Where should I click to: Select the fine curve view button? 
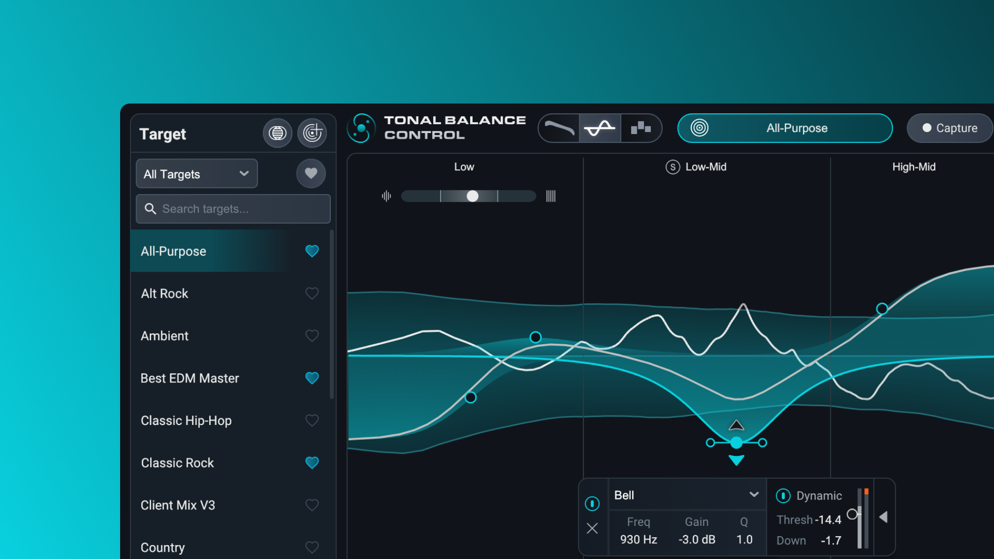click(x=600, y=128)
